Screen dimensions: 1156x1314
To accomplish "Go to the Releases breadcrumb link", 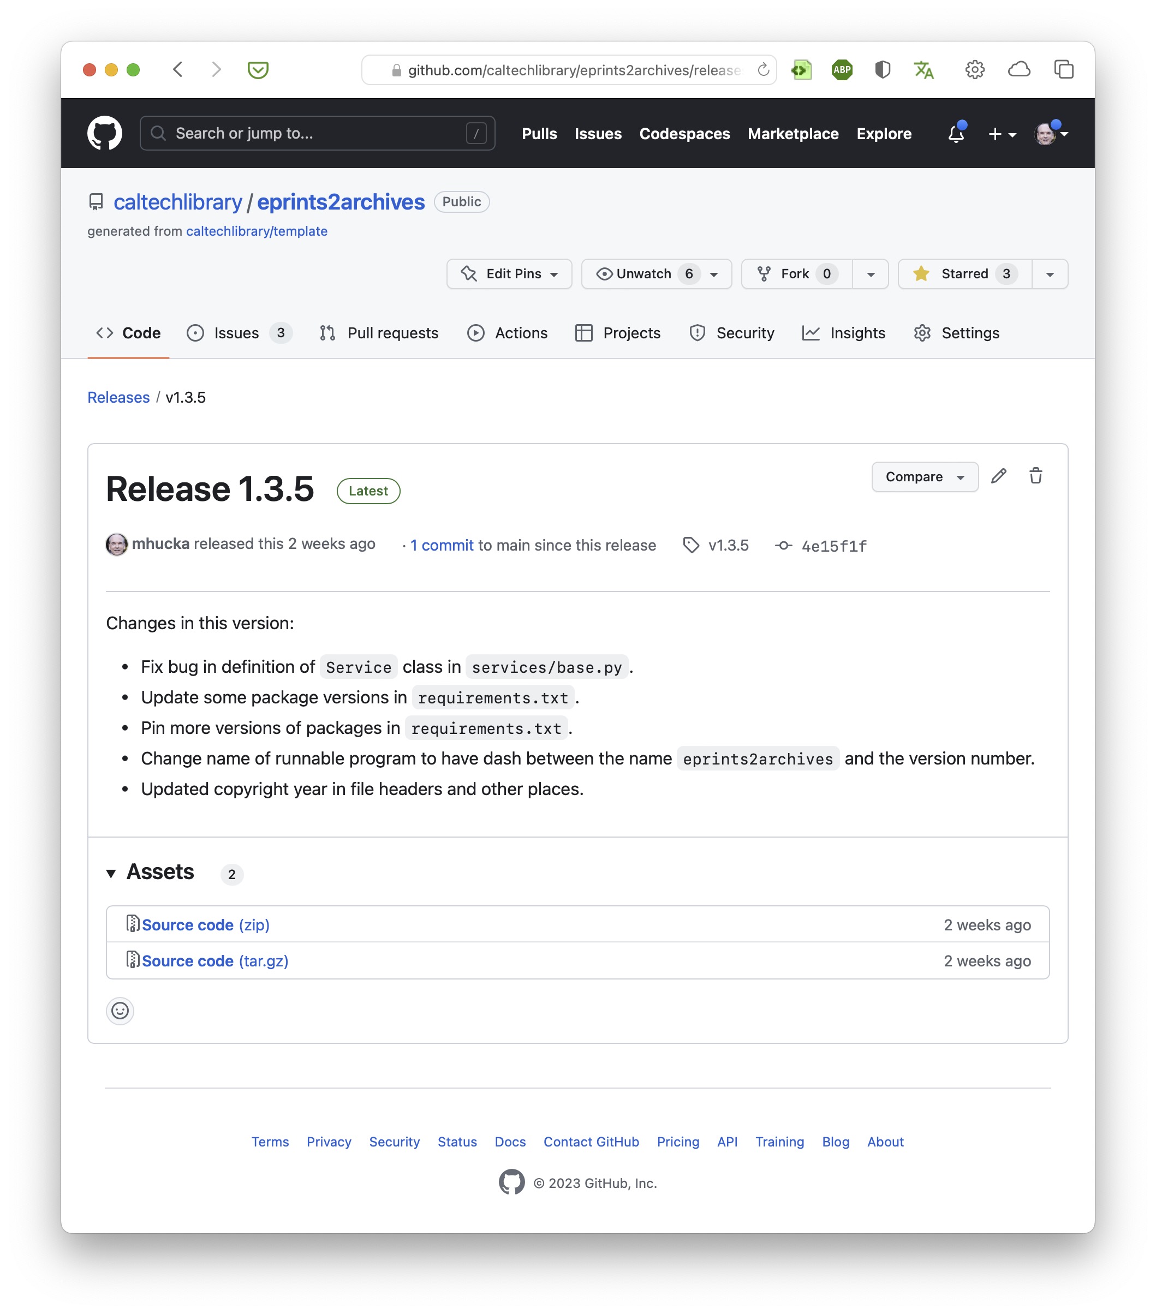I will click(118, 397).
